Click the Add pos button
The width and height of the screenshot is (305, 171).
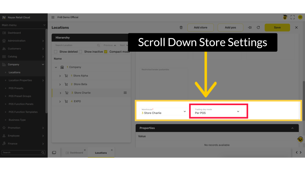(230, 28)
